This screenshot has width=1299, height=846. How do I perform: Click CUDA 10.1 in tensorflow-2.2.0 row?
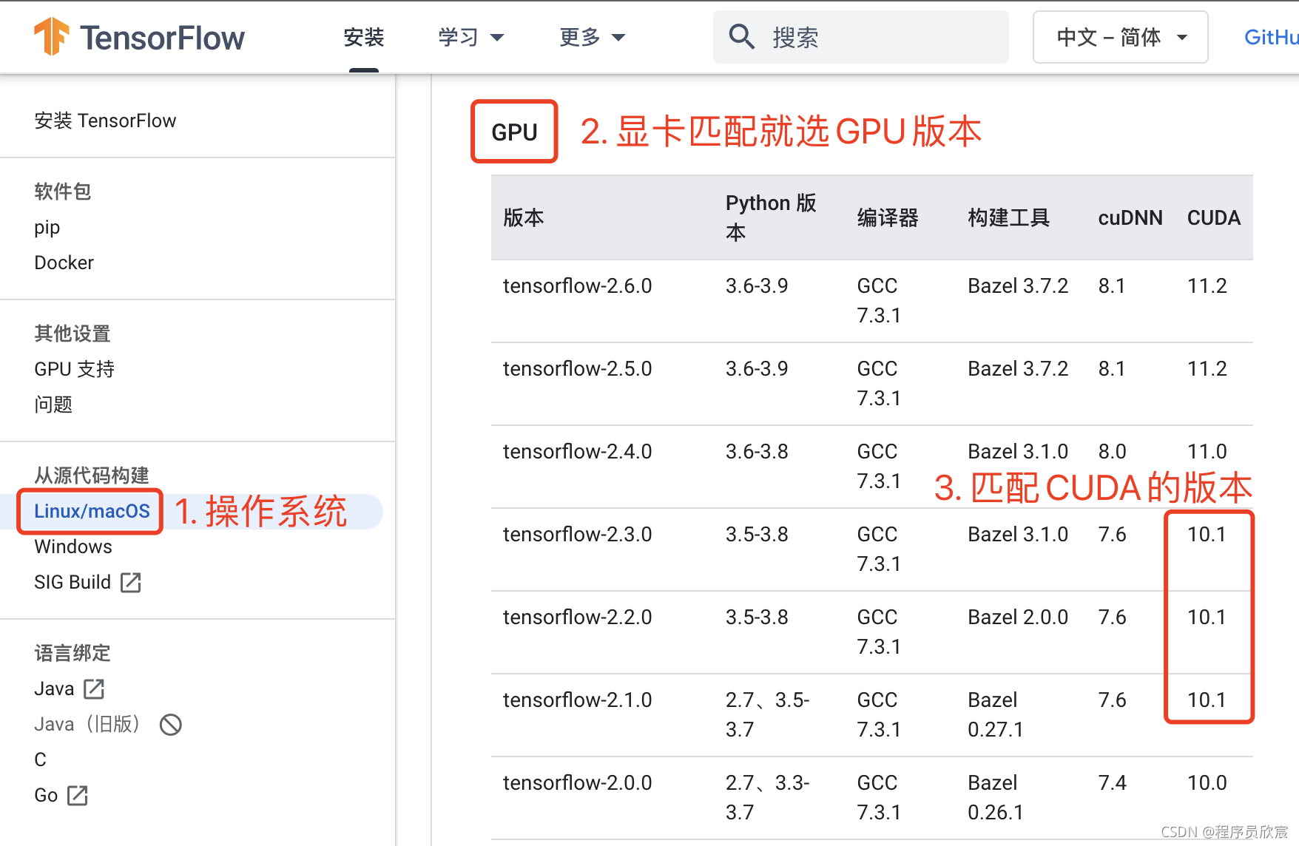(x=1207, y=617)
